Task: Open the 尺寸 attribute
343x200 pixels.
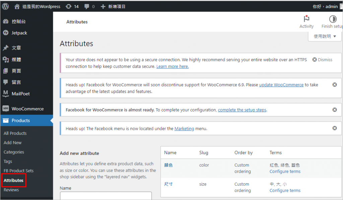Action: pos(168,184)
